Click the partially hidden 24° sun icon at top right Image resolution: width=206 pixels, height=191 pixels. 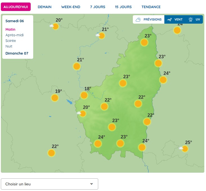click(177, 30)
